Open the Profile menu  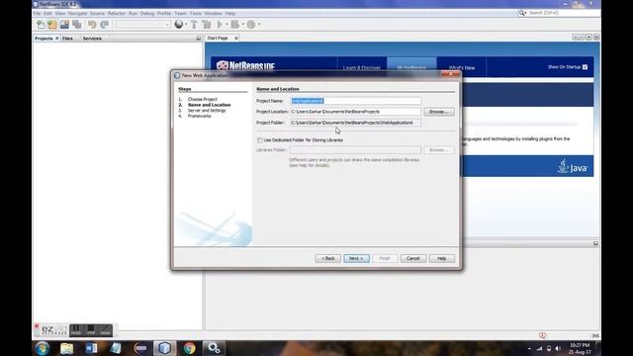pyautogui.click(x=164, y=13)
